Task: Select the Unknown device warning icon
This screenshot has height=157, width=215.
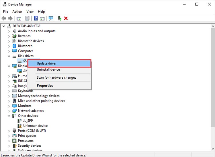Action: click(20, 126)
